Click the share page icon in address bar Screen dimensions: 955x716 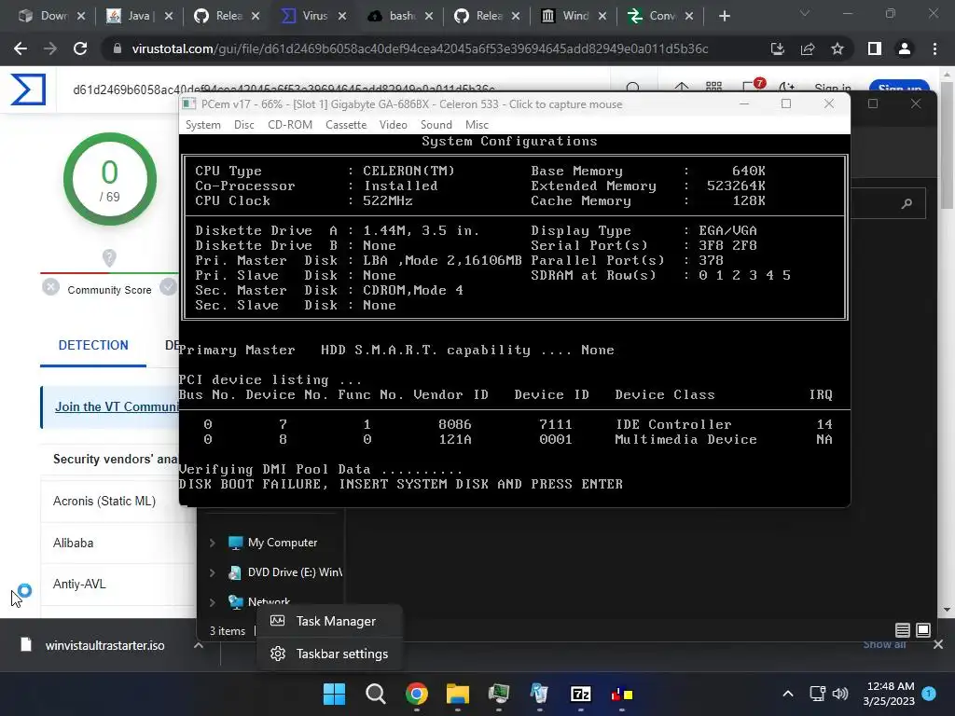pyautogui.click(x=808, y=48)
